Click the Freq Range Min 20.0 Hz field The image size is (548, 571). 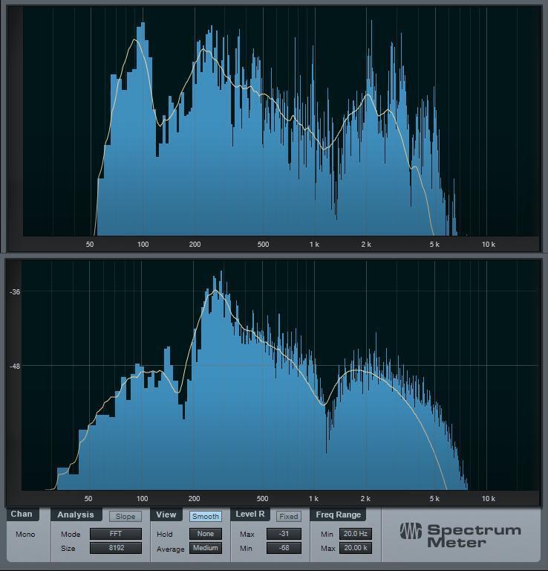(x=355, y=534)
